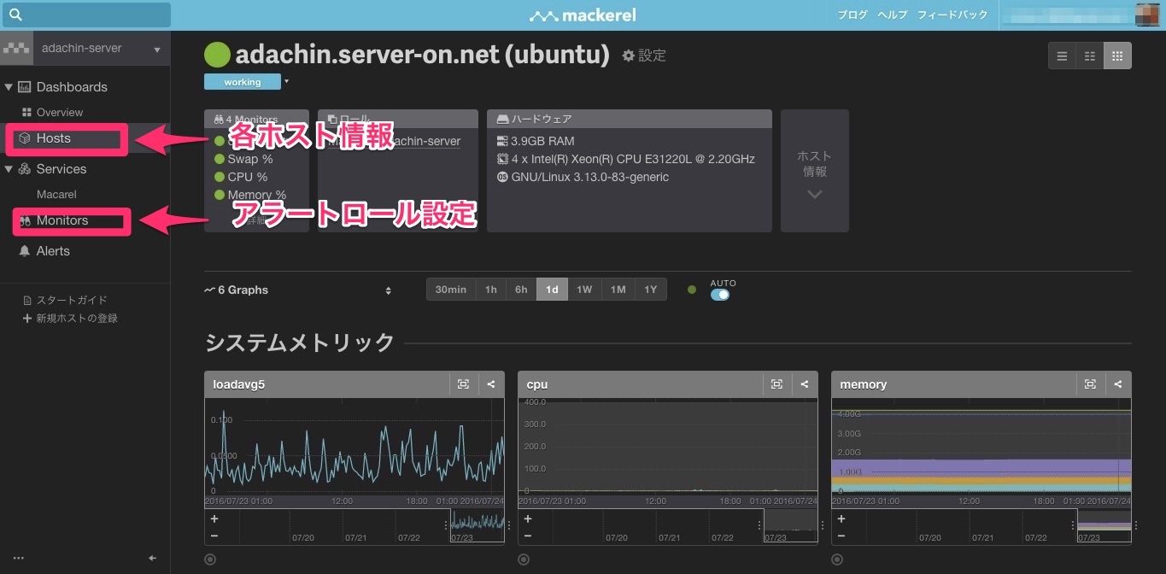The width and height of the screenshot is (1166, 574).
Task: Select the grid layout view icon
Action: pyautogui.click(x=1117, y=56)
